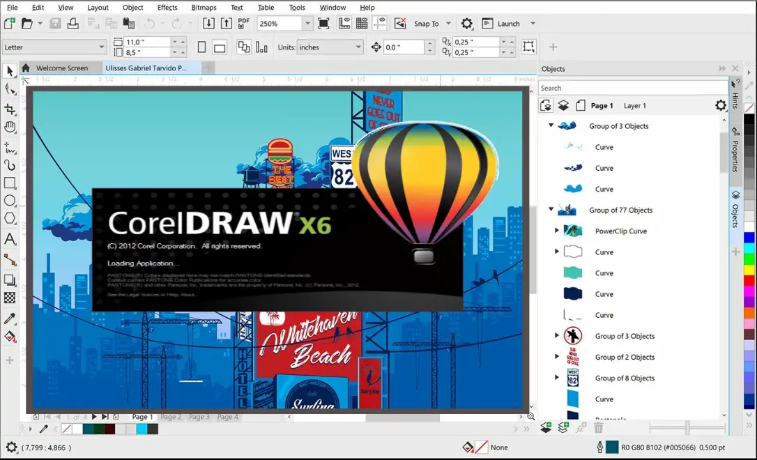Select the Pick tool
The image size is (757, 460).
click(x=10, y=71)
